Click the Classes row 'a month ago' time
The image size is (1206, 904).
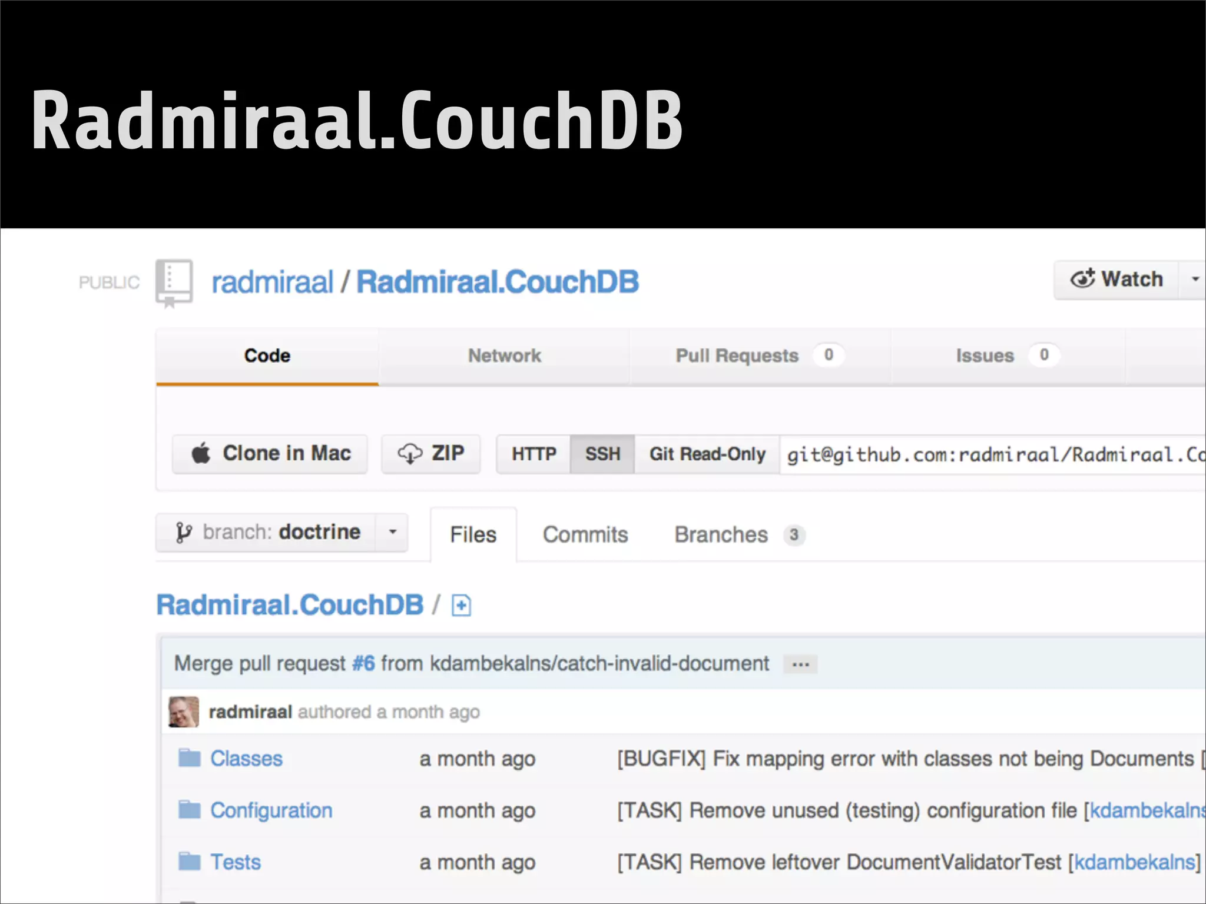[478, 759]
